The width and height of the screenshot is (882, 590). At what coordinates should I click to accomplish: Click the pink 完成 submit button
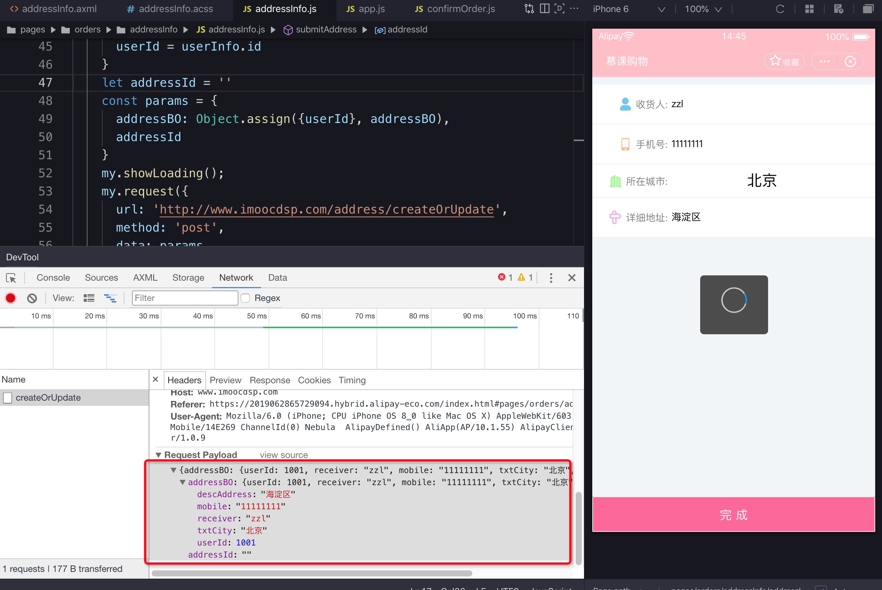[733, 515]
